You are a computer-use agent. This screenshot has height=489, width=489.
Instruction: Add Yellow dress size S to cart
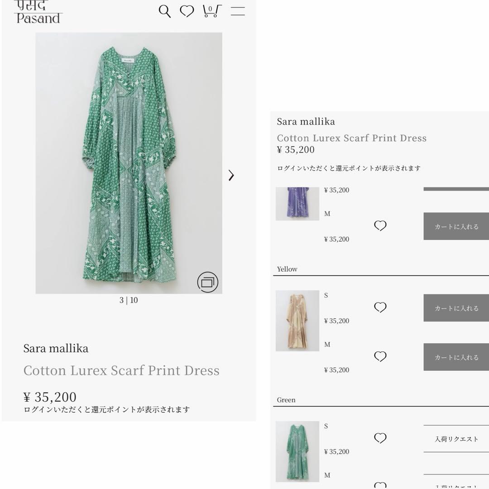coord(456,308)
